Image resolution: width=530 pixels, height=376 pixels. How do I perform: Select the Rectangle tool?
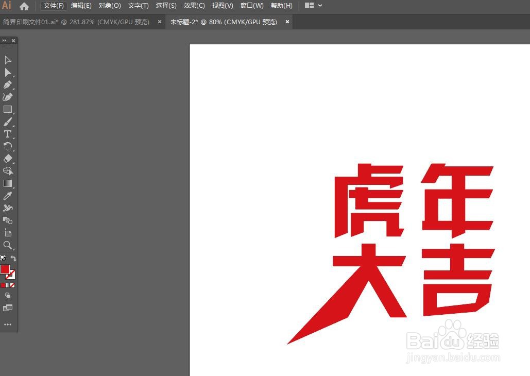click(x=8, y=109)
